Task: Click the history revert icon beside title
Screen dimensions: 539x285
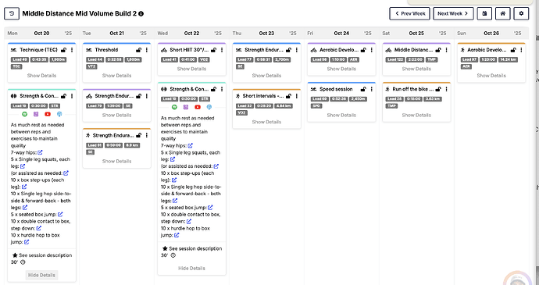Action: tap(12, 14)
